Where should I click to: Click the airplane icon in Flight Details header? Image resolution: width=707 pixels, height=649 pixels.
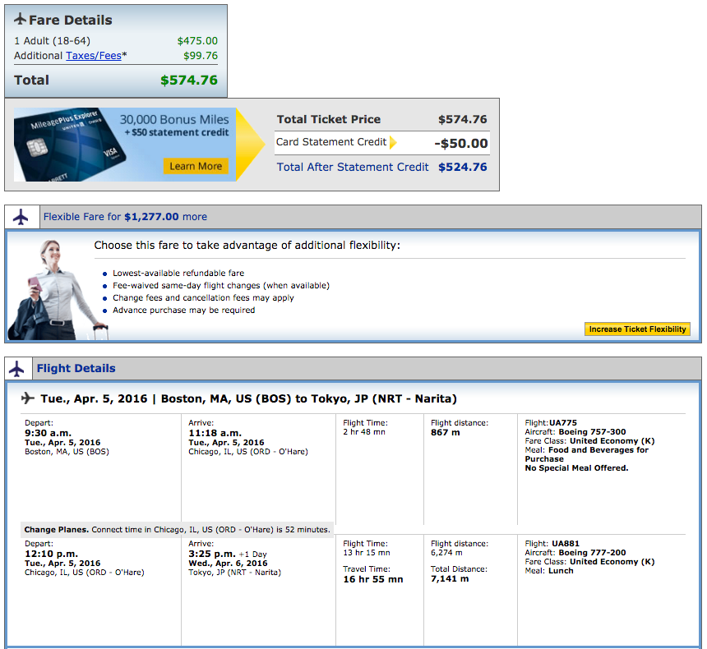pyautogui.click(x=21, y=369)
